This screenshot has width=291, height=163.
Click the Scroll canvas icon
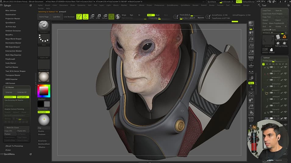[251, 33]
